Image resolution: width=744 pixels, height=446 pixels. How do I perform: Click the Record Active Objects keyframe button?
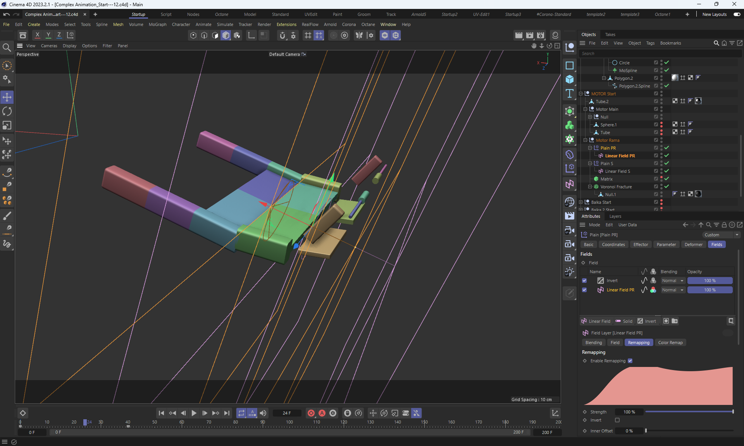pyautogui.click(x=311, y=413)
